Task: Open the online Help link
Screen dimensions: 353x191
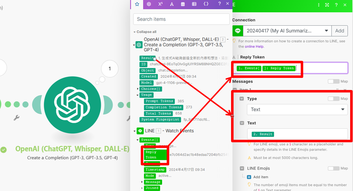Action: coord(254,46)
